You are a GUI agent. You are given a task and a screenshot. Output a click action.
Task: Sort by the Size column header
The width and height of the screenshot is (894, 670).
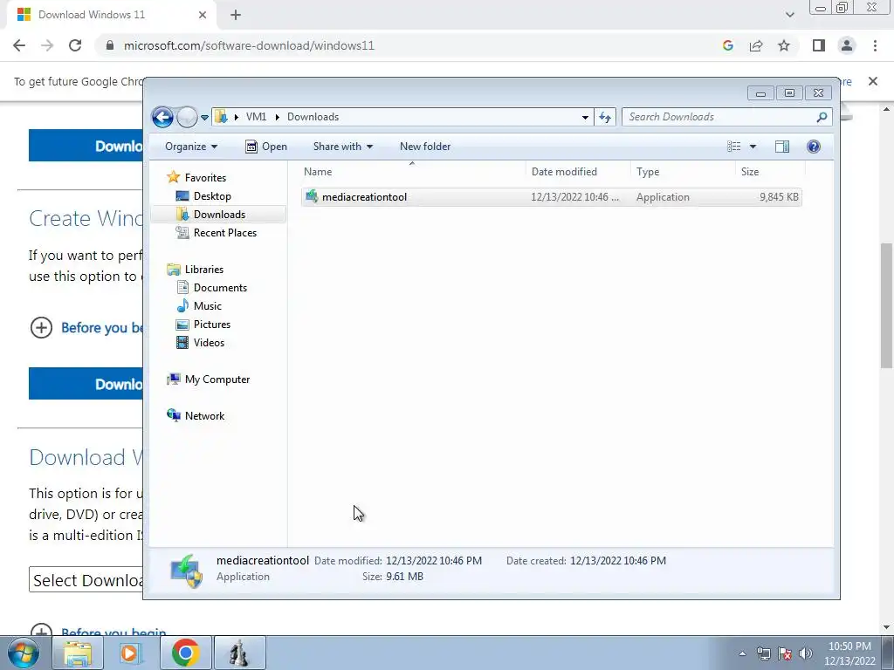pos(770,172)
